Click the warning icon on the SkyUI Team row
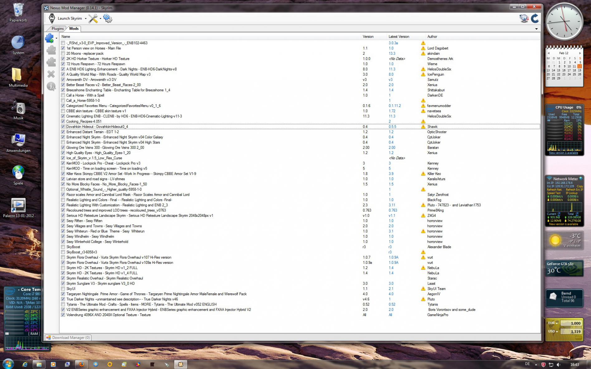 pos(423,289)
